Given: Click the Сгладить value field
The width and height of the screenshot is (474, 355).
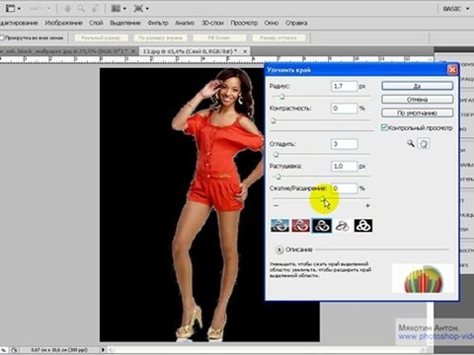Looking at the screenshot, I should pos(344,144).
